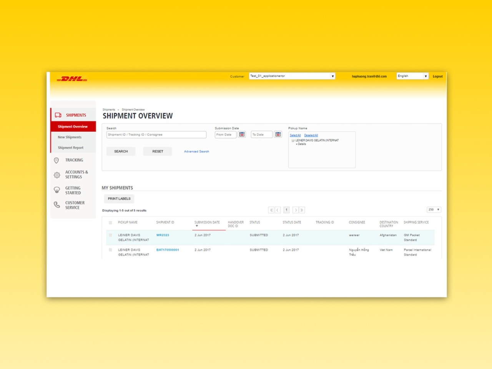Click the To Date input field

pyautogui.click(x=262, y=135)
